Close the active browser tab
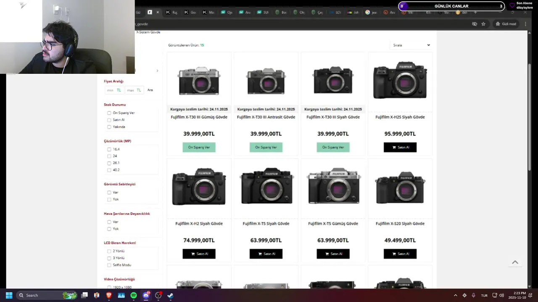Screen dimensions: 538x302 pyautogui.click(x=158, y=13)
